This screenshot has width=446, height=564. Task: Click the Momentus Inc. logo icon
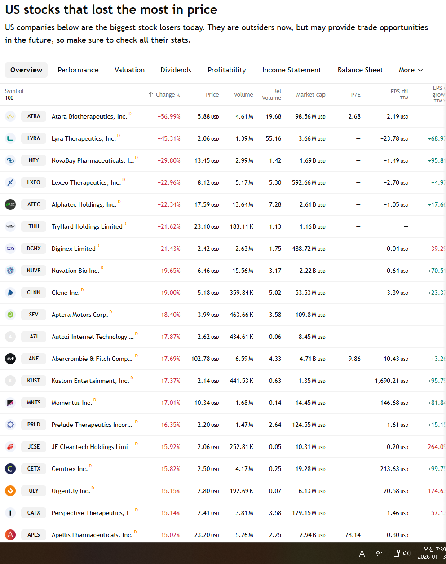[10, 403]
